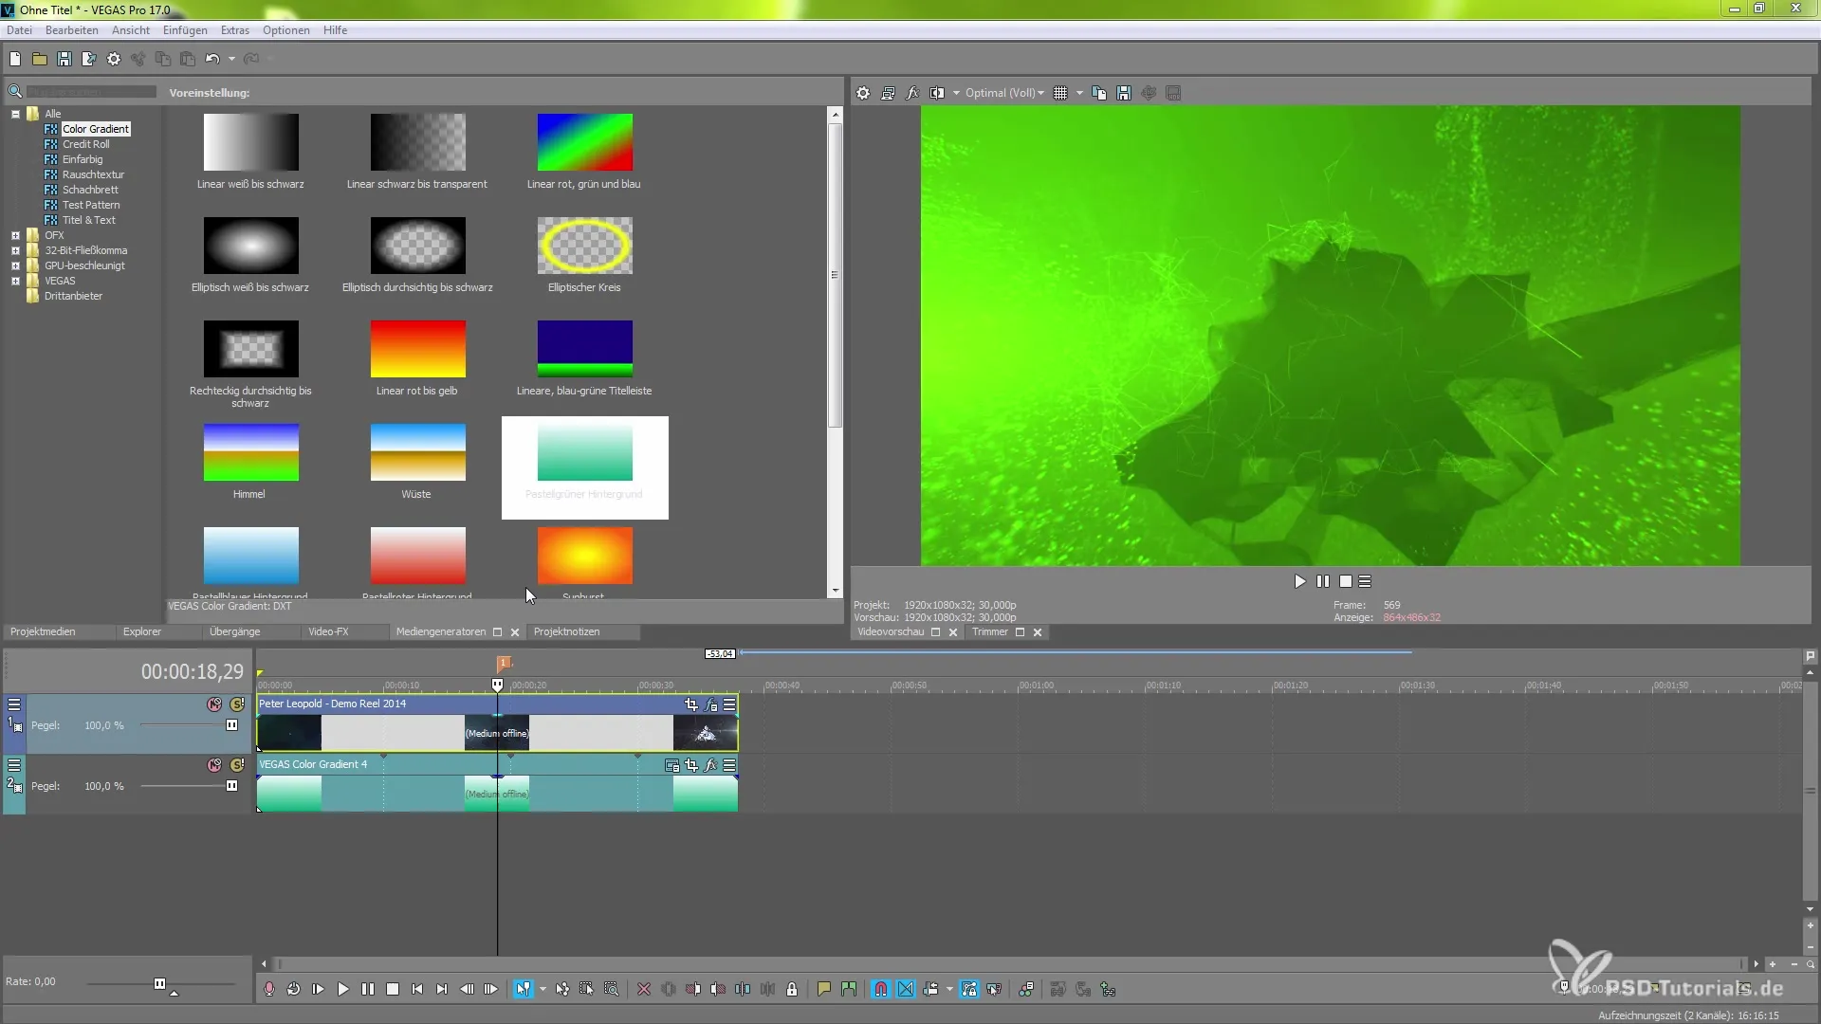The image size is (1821, 1024).
Task: Open the track 1 menu hamburger button
Action: [x=14, y=704]
